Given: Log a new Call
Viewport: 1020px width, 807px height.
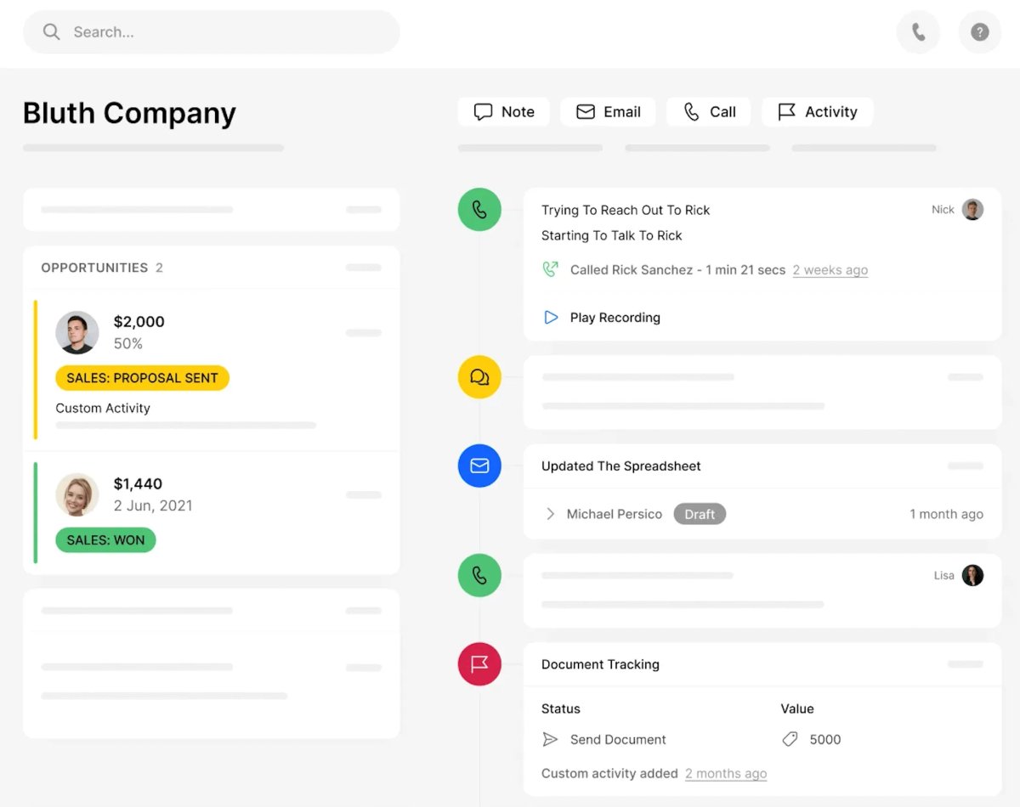Looking at the screenshot, I should tap(710, 112).
